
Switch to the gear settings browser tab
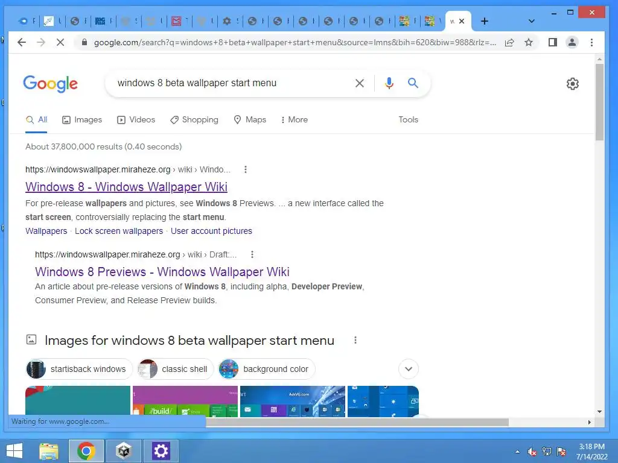click(x=231, y=21)
